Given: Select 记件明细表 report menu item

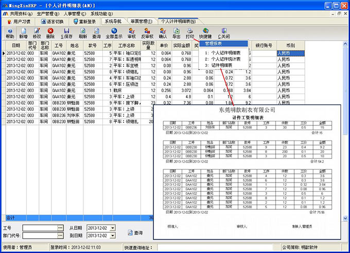Looking at the screenshot, I should coord(219,65).
